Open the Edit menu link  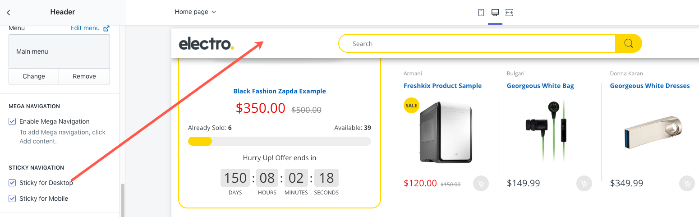pyautogui.click(x=90, y=28)
